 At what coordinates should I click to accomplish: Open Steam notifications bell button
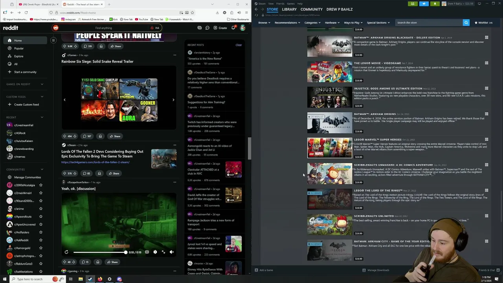tap(435, 4)
